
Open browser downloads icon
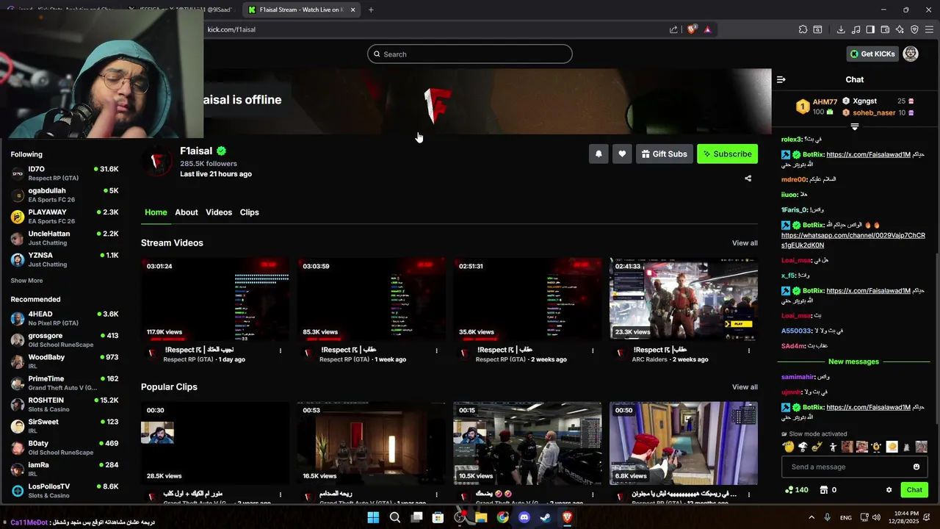click(x=841, y=29)
